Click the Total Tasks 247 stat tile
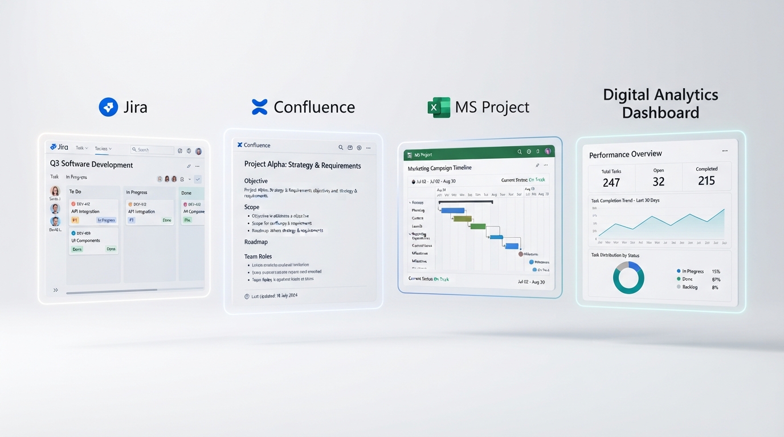Image resolution: width=784 pixels, height=437 pixels. pyautogui.click(x=611, y=178)
